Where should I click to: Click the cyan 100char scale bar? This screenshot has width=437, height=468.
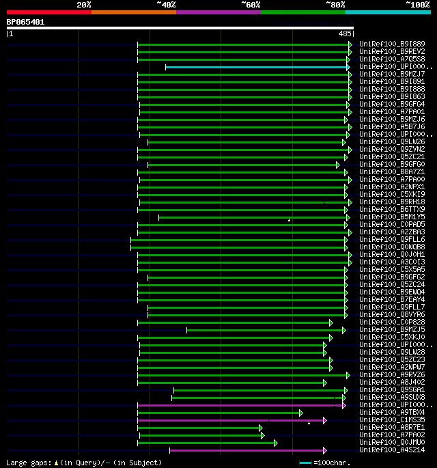305,463
